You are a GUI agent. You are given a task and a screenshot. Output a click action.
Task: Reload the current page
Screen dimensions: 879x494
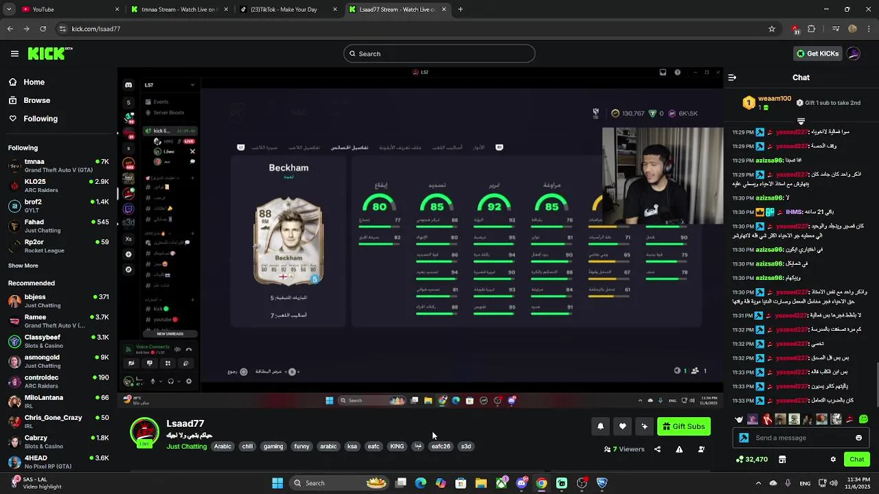43,29
